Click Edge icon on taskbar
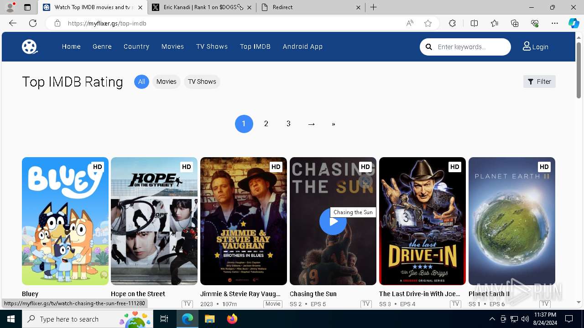The height and width of the screenshot is (328, 584). click(x=188, y=319)
